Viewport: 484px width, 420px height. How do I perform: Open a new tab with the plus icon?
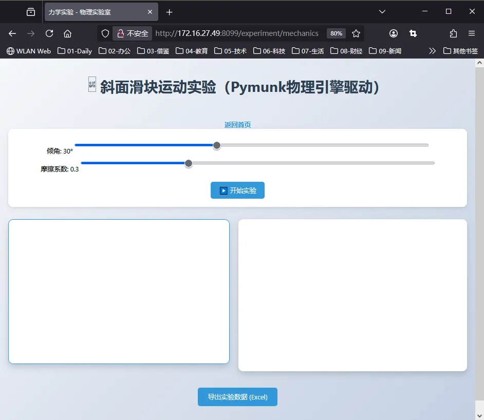169,12
